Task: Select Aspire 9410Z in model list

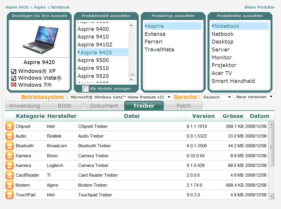Action: point(95,45)
